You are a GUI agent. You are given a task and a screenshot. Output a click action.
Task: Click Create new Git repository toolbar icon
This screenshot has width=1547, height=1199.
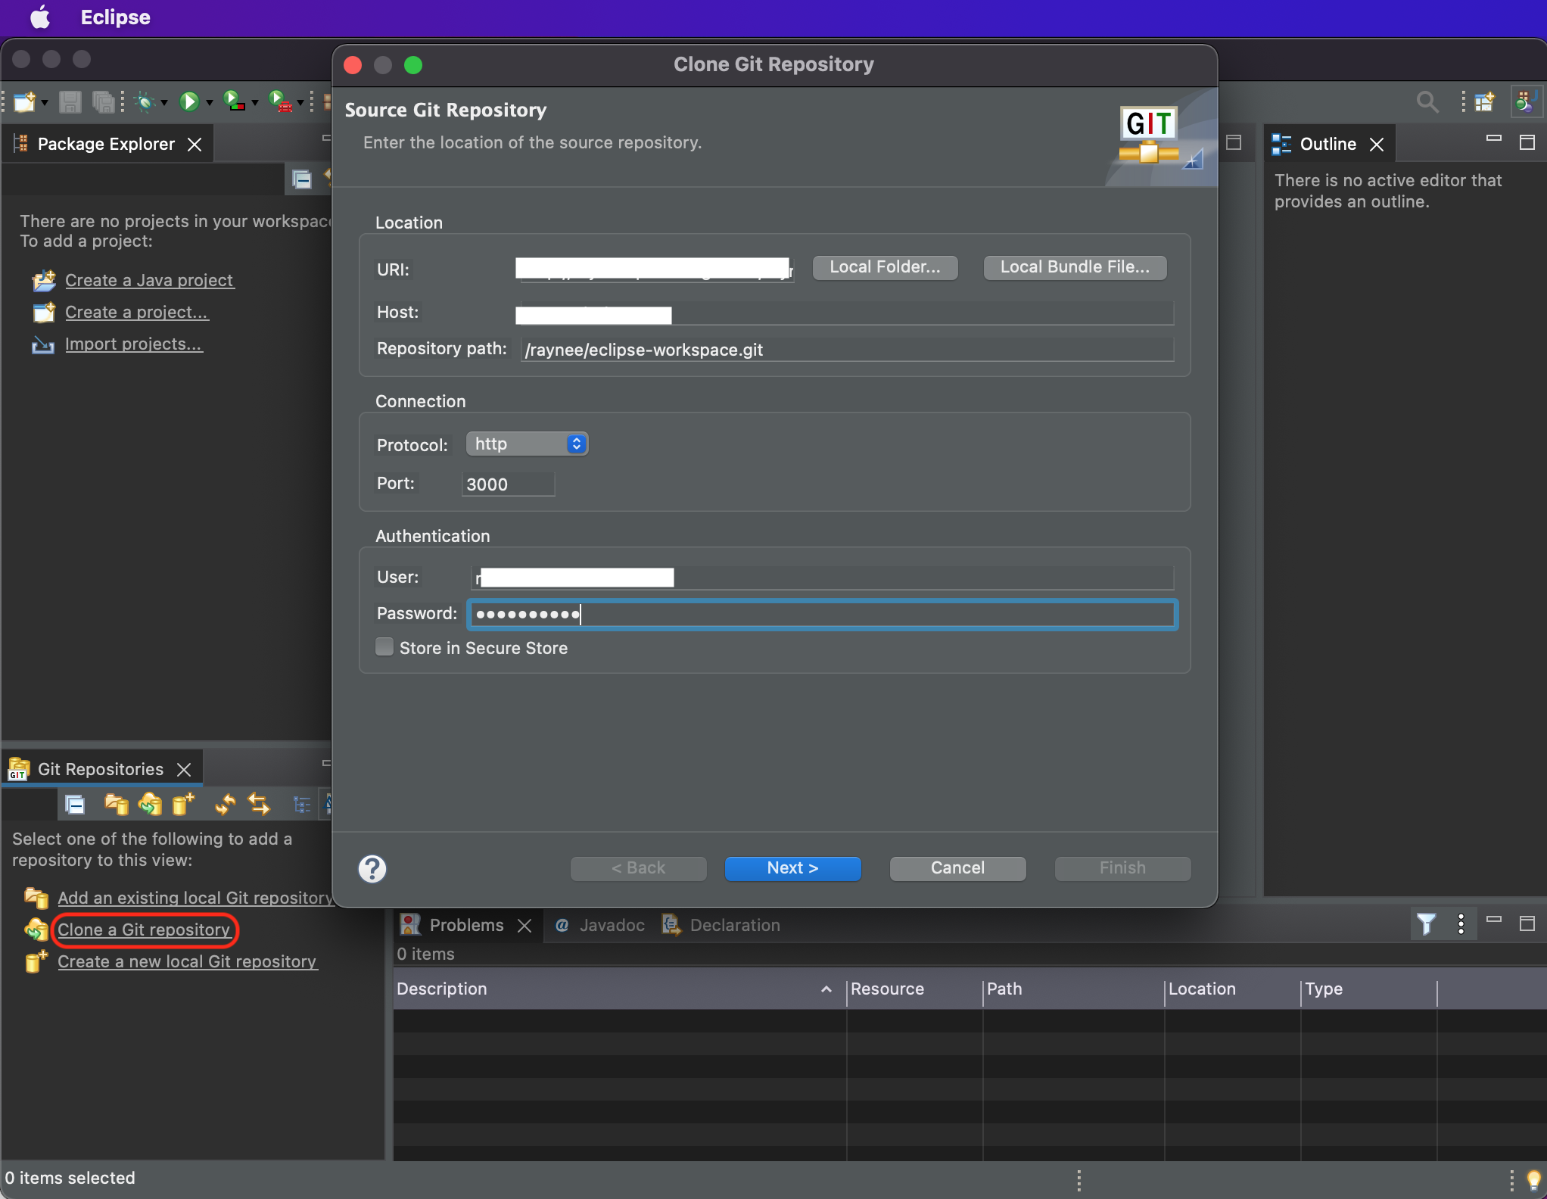[182, 804]
